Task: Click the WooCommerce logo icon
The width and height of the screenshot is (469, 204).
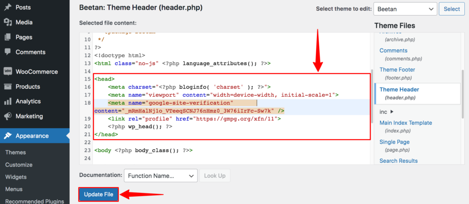Action: coord(8,72)
